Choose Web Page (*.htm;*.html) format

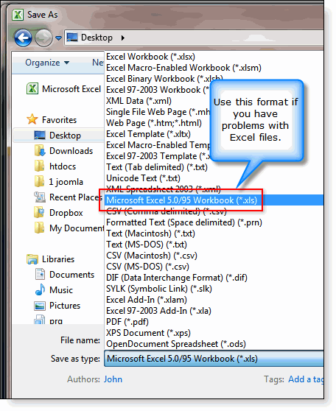tap(154, 123)
